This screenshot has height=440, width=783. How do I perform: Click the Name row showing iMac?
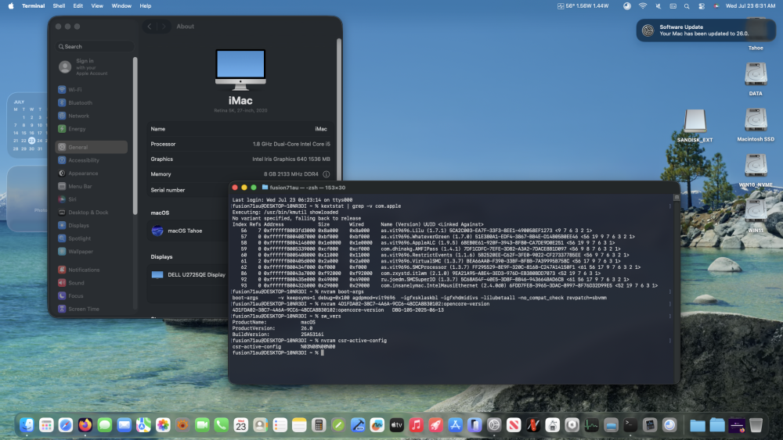point(240,129)
